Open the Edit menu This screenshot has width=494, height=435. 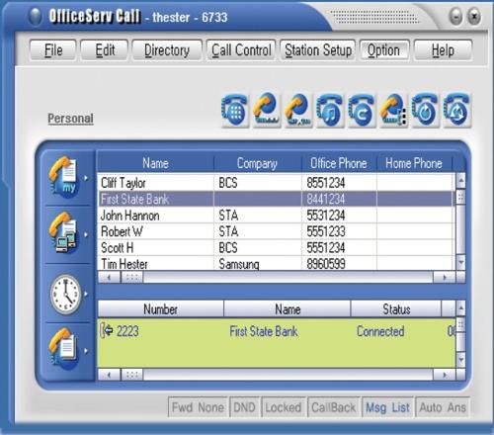[x=105, y=50]
